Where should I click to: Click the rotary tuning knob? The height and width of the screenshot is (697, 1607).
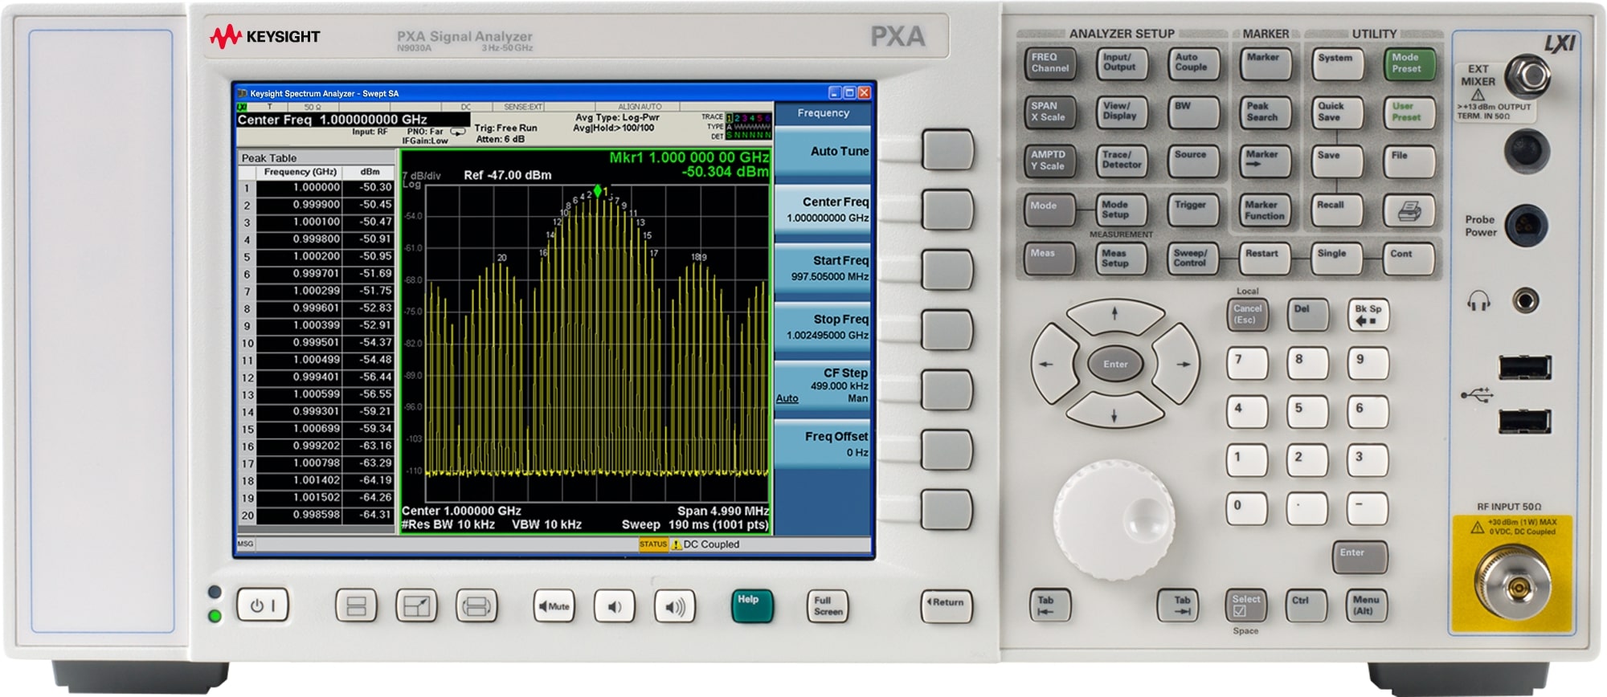coord(1114,519)
